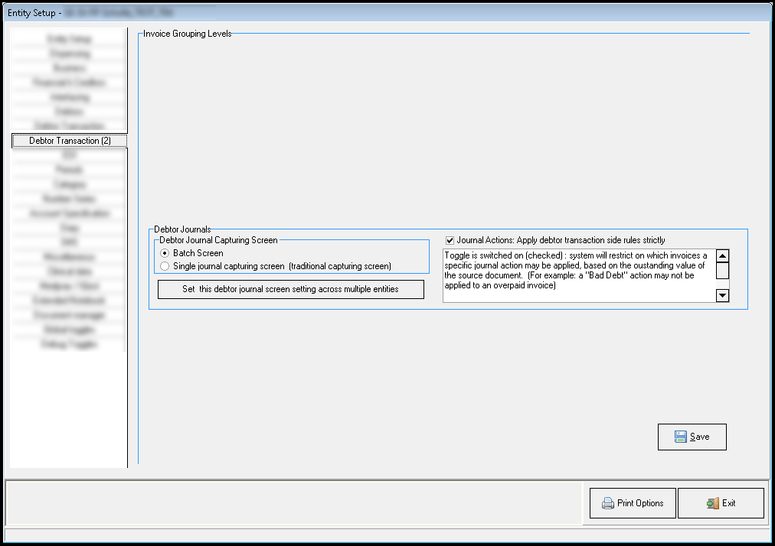Click the exit door icon
Image resolution: width=775 pixels, height=546 pixels.
coord(712,503)
